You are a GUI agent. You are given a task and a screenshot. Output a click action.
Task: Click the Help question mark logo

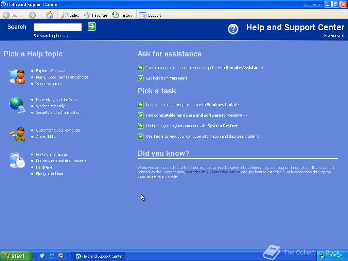click(x=233, y=29)
